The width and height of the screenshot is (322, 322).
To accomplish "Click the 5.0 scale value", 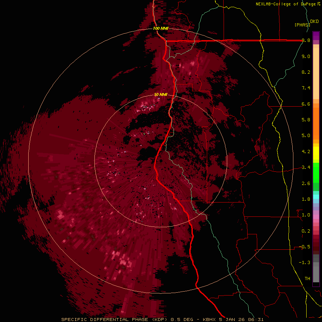I will coord(306,136).
